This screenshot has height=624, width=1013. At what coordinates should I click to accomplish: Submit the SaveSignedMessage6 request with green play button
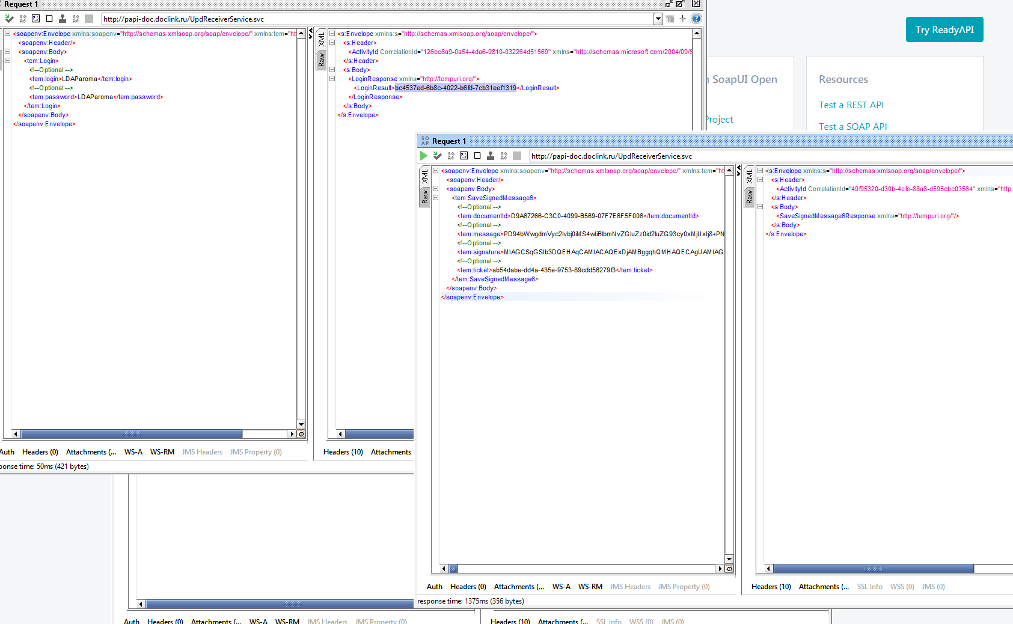coord(424,156)
